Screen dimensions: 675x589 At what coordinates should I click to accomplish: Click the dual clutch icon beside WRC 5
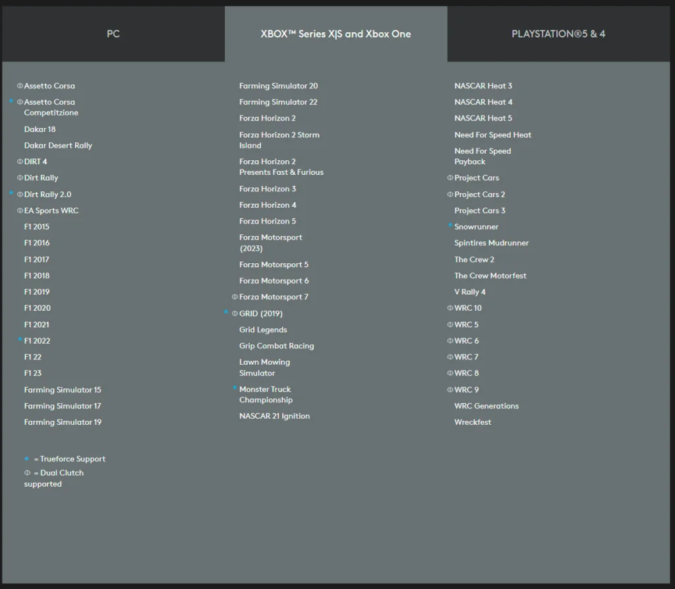click(450, 325)
